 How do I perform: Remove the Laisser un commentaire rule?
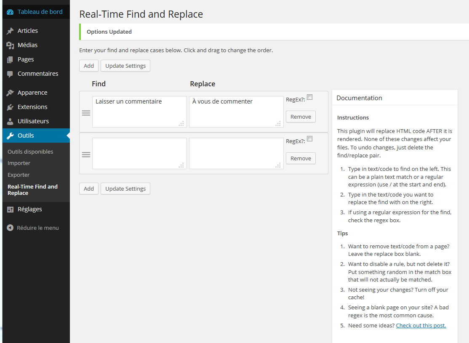301,117
